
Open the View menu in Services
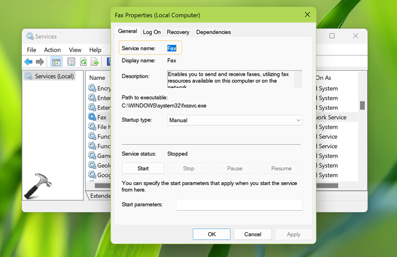75,50
